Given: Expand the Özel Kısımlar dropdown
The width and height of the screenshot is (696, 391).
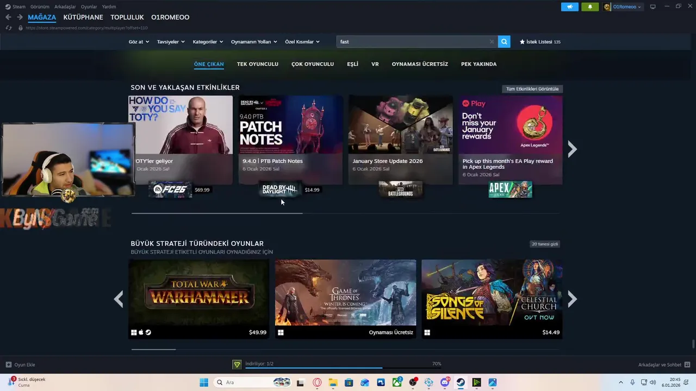Looking at the screenshot, I should tap(302, 42).
